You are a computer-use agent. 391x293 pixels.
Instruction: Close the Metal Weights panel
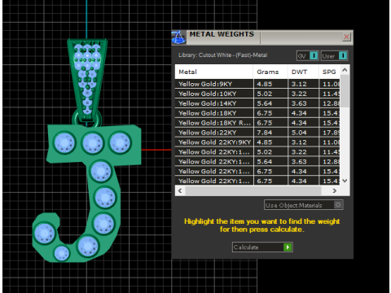click(x=346, y=37)
